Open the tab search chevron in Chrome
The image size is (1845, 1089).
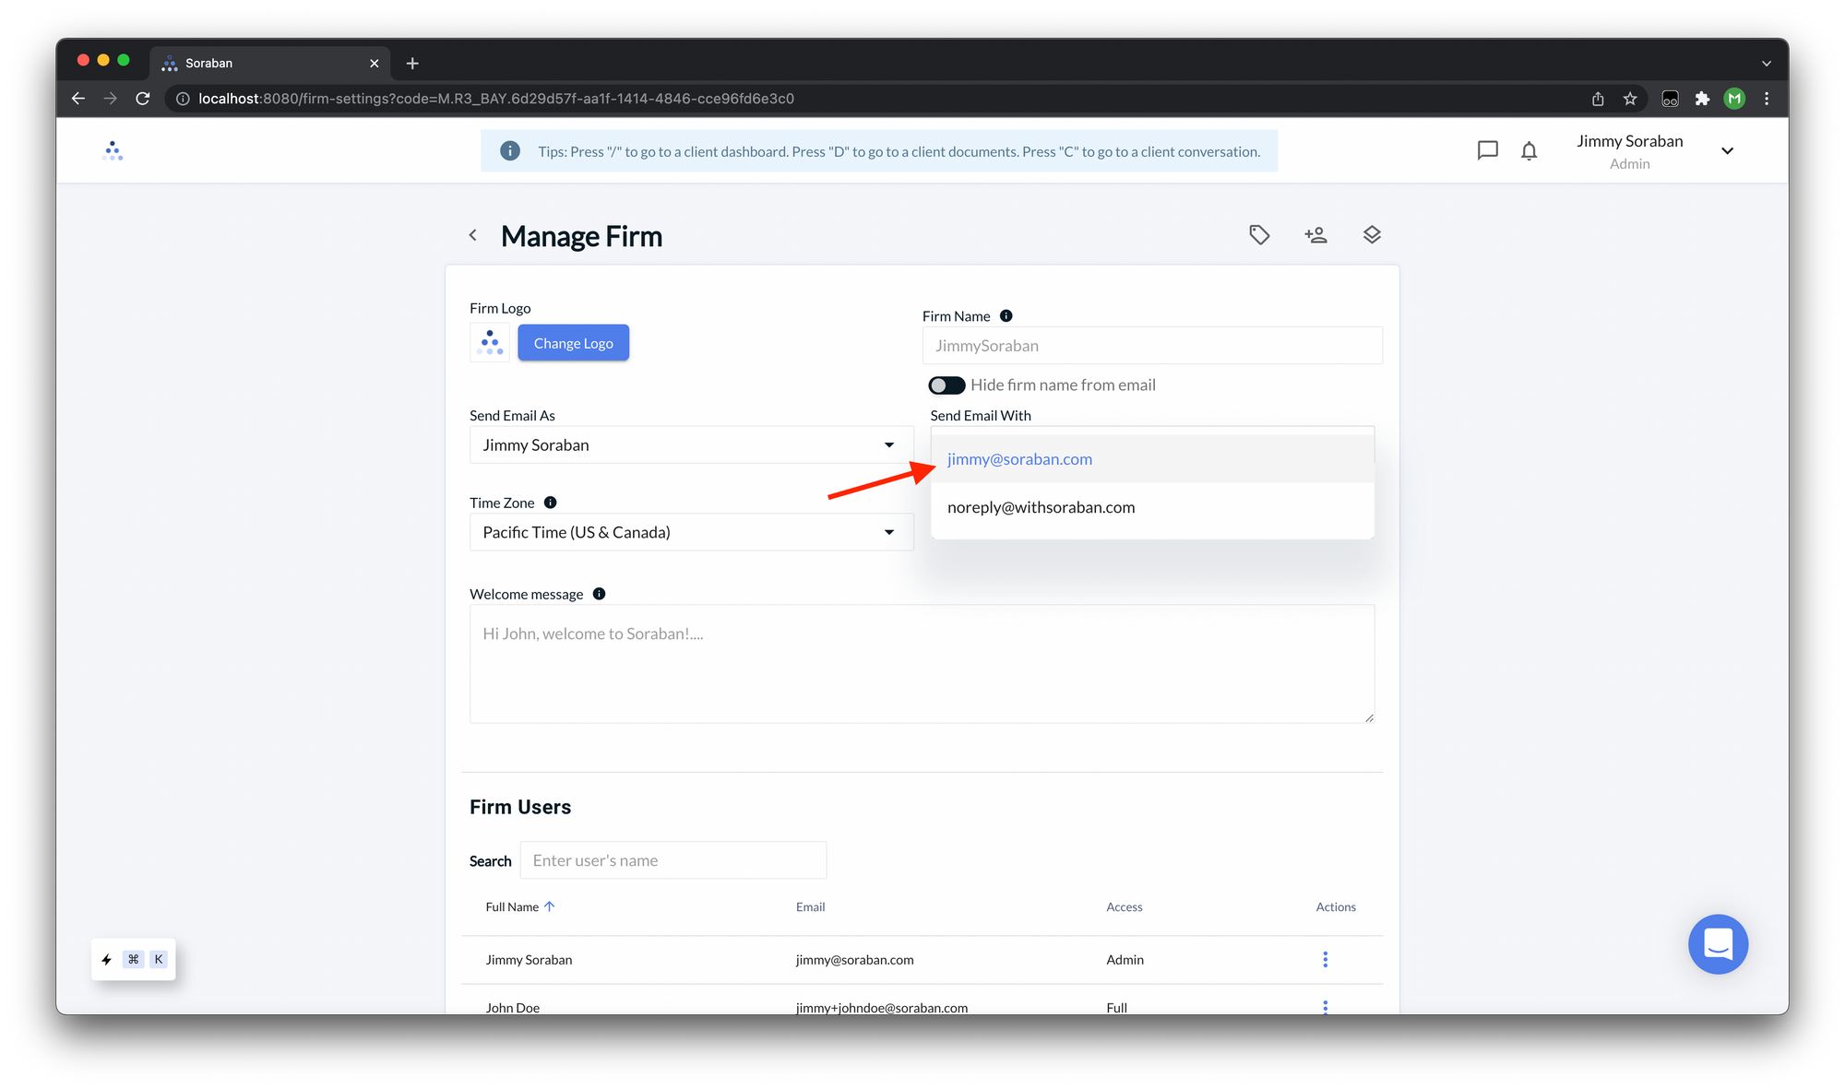pos(1766,64)
